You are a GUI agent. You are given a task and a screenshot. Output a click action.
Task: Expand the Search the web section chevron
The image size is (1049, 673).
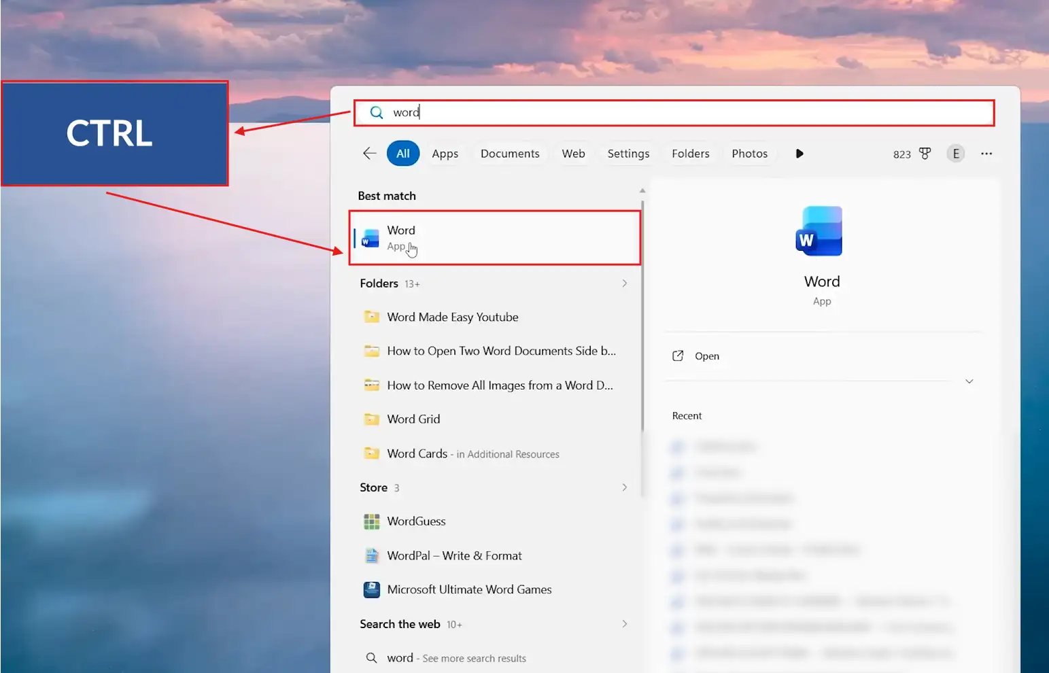coord(624,624)
